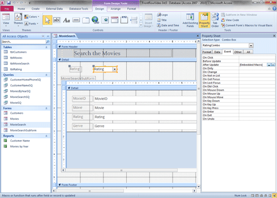Image resolution: width=277 pixels, height=198 pixels.
Task: Open Tab Order dialog
Action: [x=215, y=20]
